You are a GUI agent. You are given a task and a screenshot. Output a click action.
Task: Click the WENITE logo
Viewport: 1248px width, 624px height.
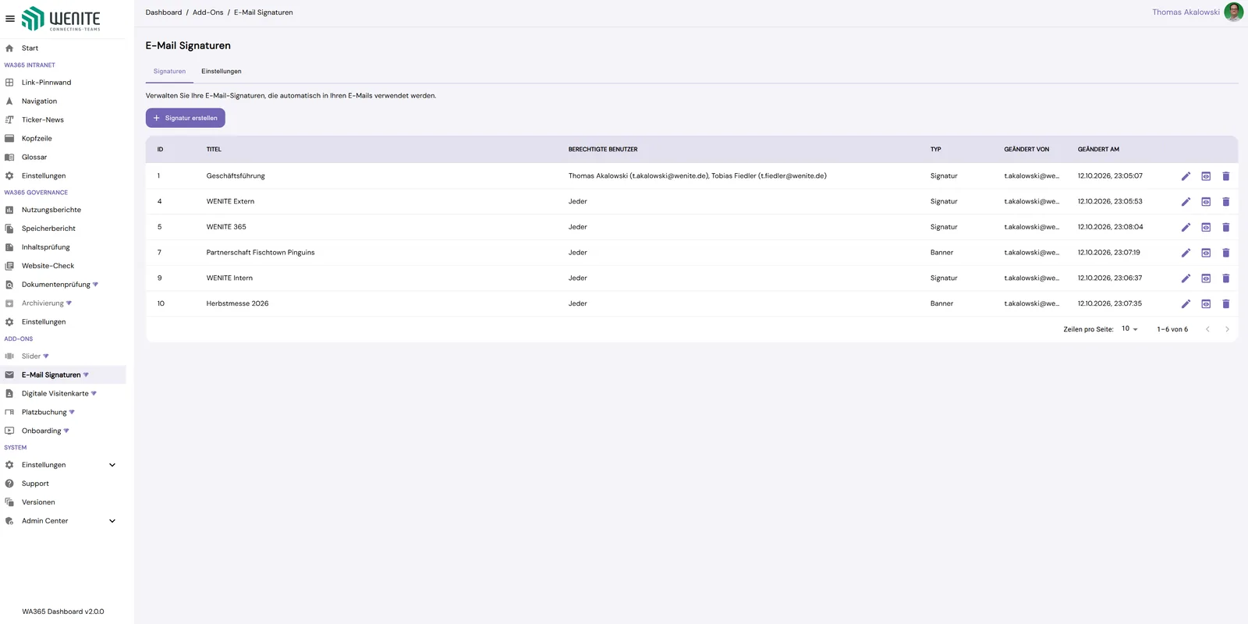click(x=61, y=19)
